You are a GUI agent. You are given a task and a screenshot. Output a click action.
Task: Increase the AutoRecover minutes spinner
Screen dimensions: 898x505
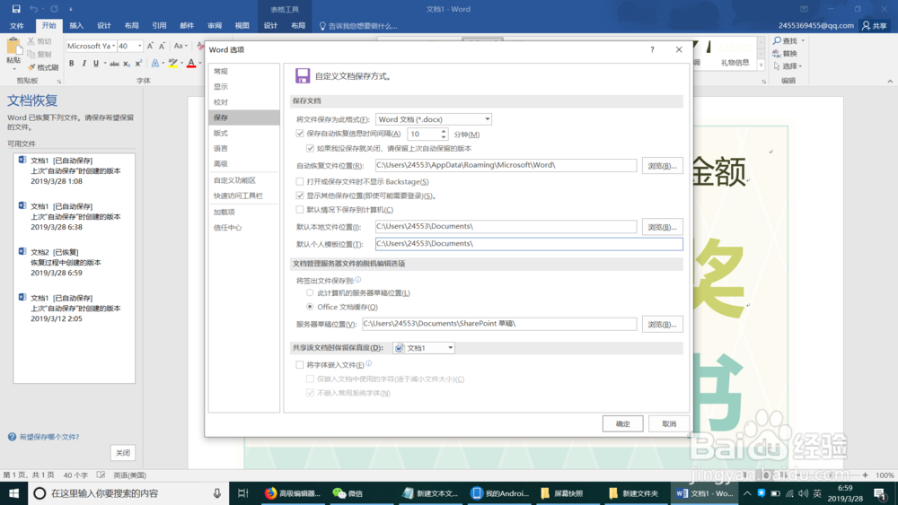coord(444,131)
